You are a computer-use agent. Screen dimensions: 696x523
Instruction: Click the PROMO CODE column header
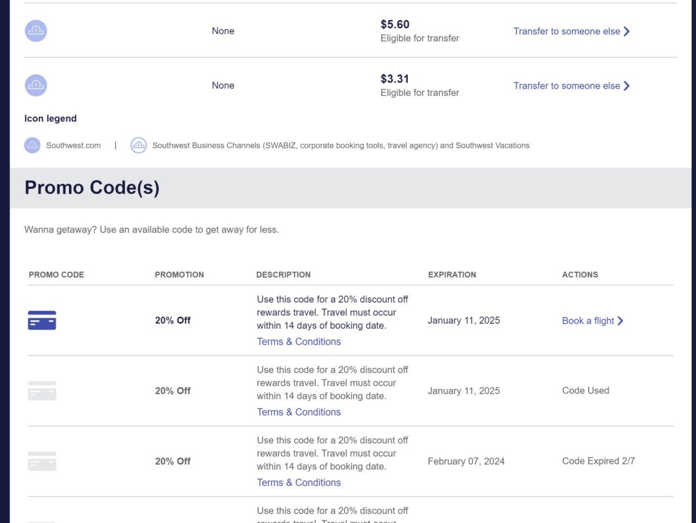point(56,274)
